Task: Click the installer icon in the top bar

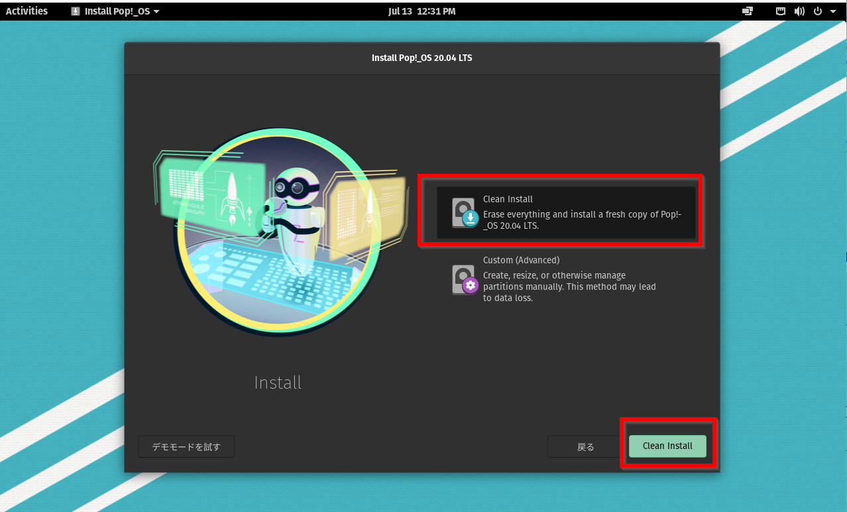Action: tap(76, 11)
